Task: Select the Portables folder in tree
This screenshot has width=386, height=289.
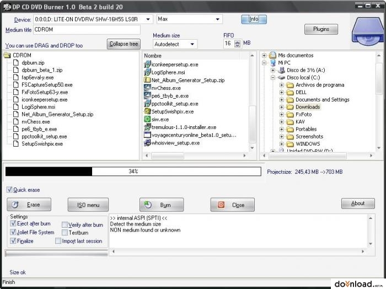Action: click(306, 129)
